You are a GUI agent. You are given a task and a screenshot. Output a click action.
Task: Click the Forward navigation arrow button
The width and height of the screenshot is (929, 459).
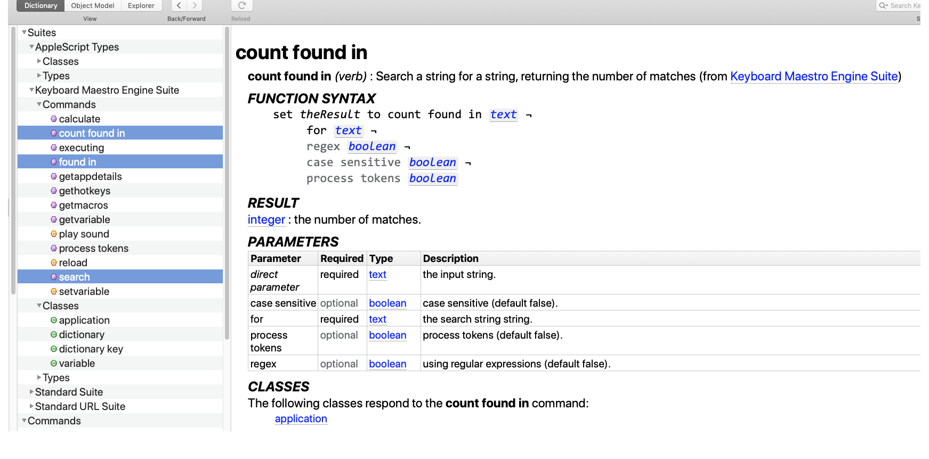pyautogui.click(x=195, y=5)
